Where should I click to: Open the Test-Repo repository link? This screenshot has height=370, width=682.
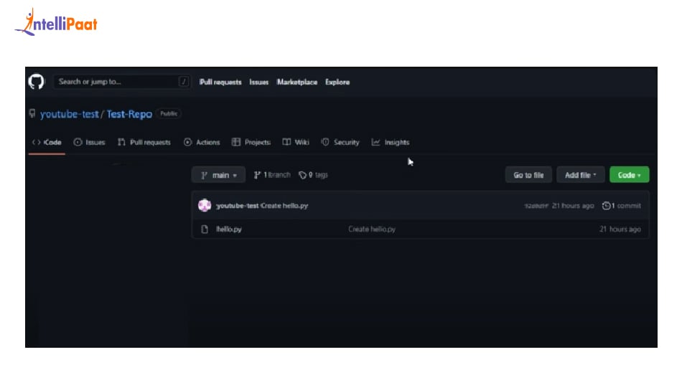tap(129, 114)
